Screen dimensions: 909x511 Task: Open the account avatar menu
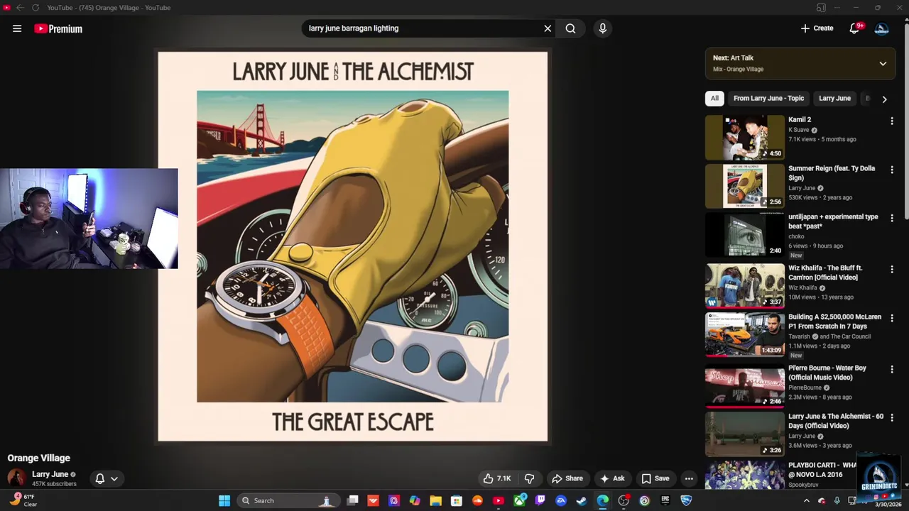coord(882,28)
